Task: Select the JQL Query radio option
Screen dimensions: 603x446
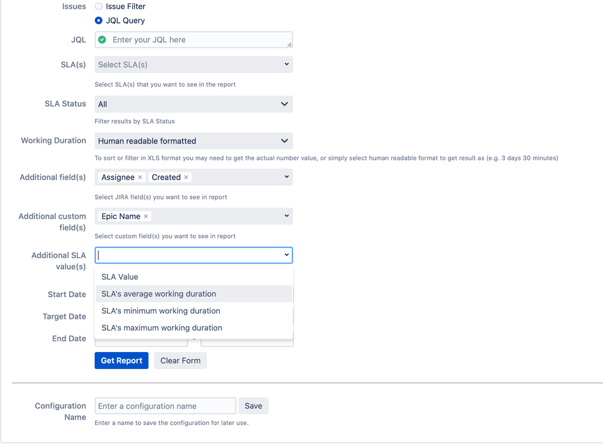Action: point(98,20)
